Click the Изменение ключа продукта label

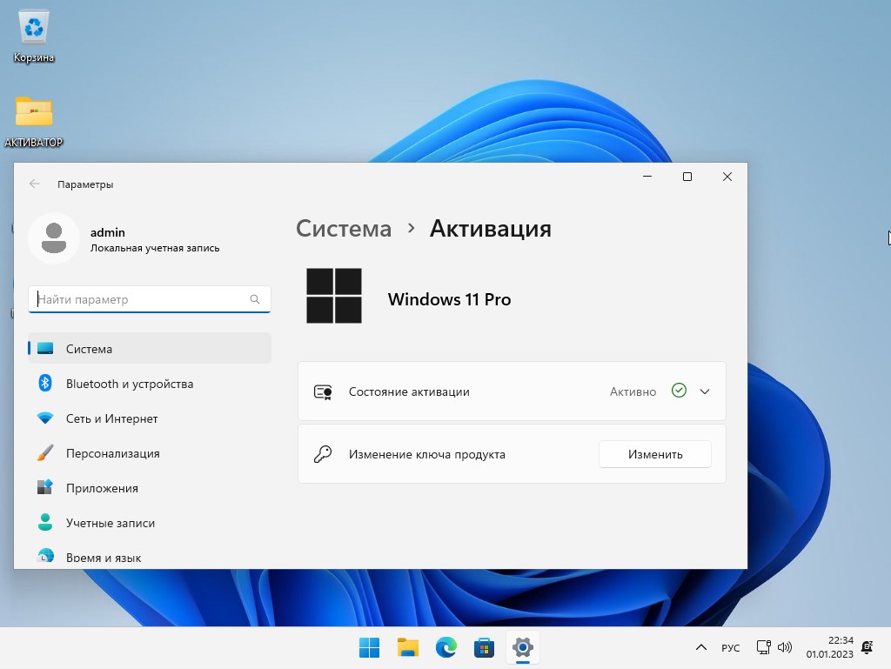pos(426,454)
